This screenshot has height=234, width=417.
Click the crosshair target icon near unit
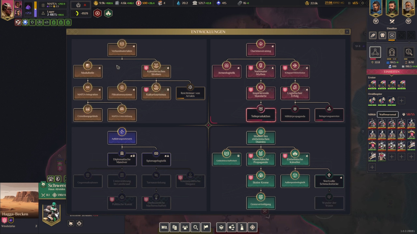(x=79, y=223)
